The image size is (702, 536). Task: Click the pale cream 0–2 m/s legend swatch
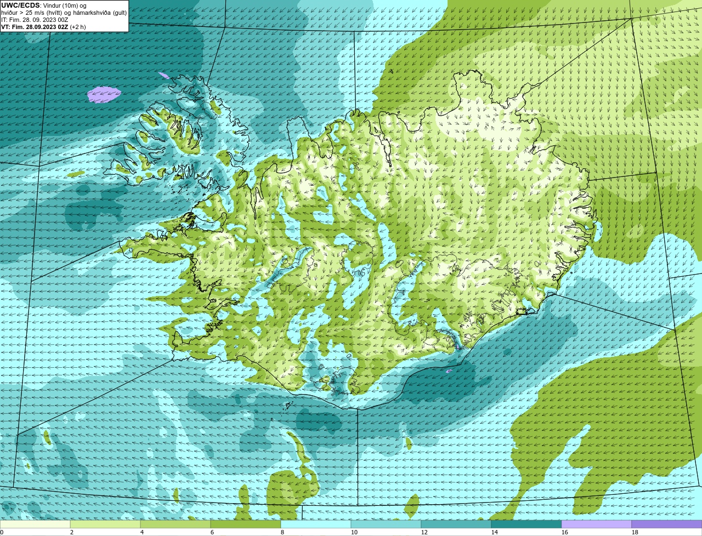click(35, 524)
